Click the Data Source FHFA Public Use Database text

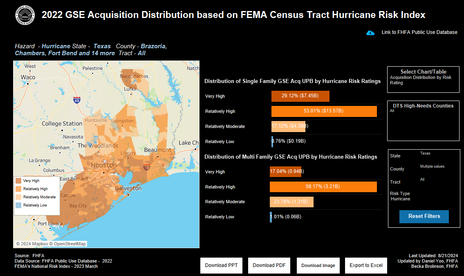pyautogui.click(x=63, y=261)
